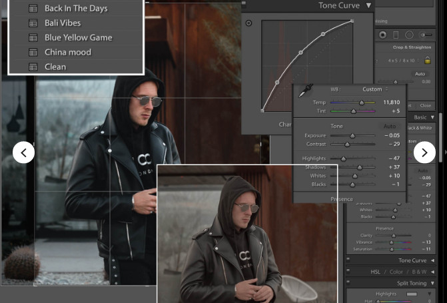447x303 pixels.
Task: Toggle the Split Toning panel switch
Action: click(x=348, y=283)
